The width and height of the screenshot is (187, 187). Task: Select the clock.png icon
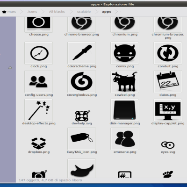[x=38, y=53]
